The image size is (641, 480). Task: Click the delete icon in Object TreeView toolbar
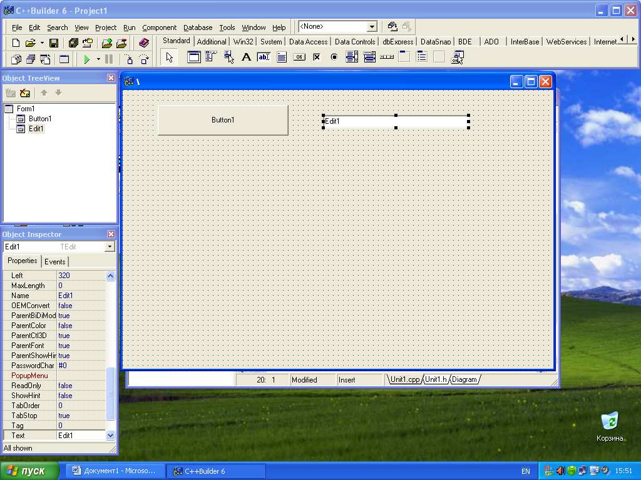point(25,93)
